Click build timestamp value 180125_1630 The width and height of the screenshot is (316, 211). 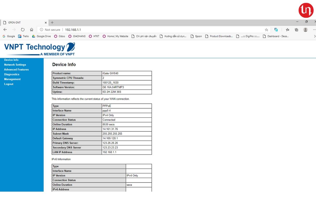110,83
